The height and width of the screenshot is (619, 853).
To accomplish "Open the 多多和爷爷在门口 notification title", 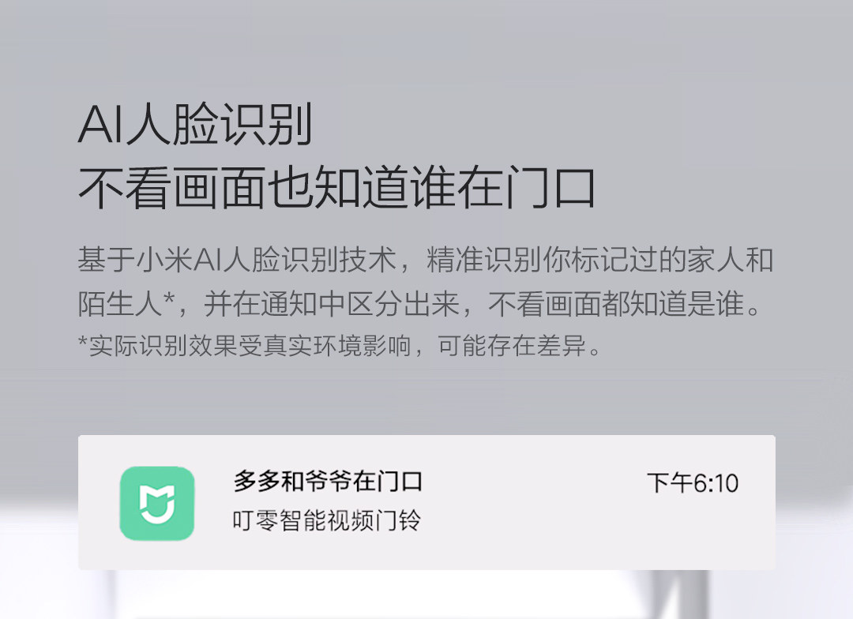I will point(328,482).
